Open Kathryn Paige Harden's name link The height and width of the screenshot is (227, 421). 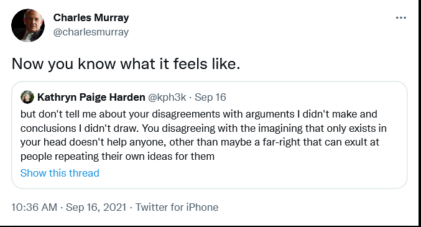tap(91, 97)
